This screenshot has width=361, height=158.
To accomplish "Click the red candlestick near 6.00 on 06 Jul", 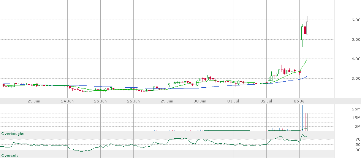I will point(305,30).
